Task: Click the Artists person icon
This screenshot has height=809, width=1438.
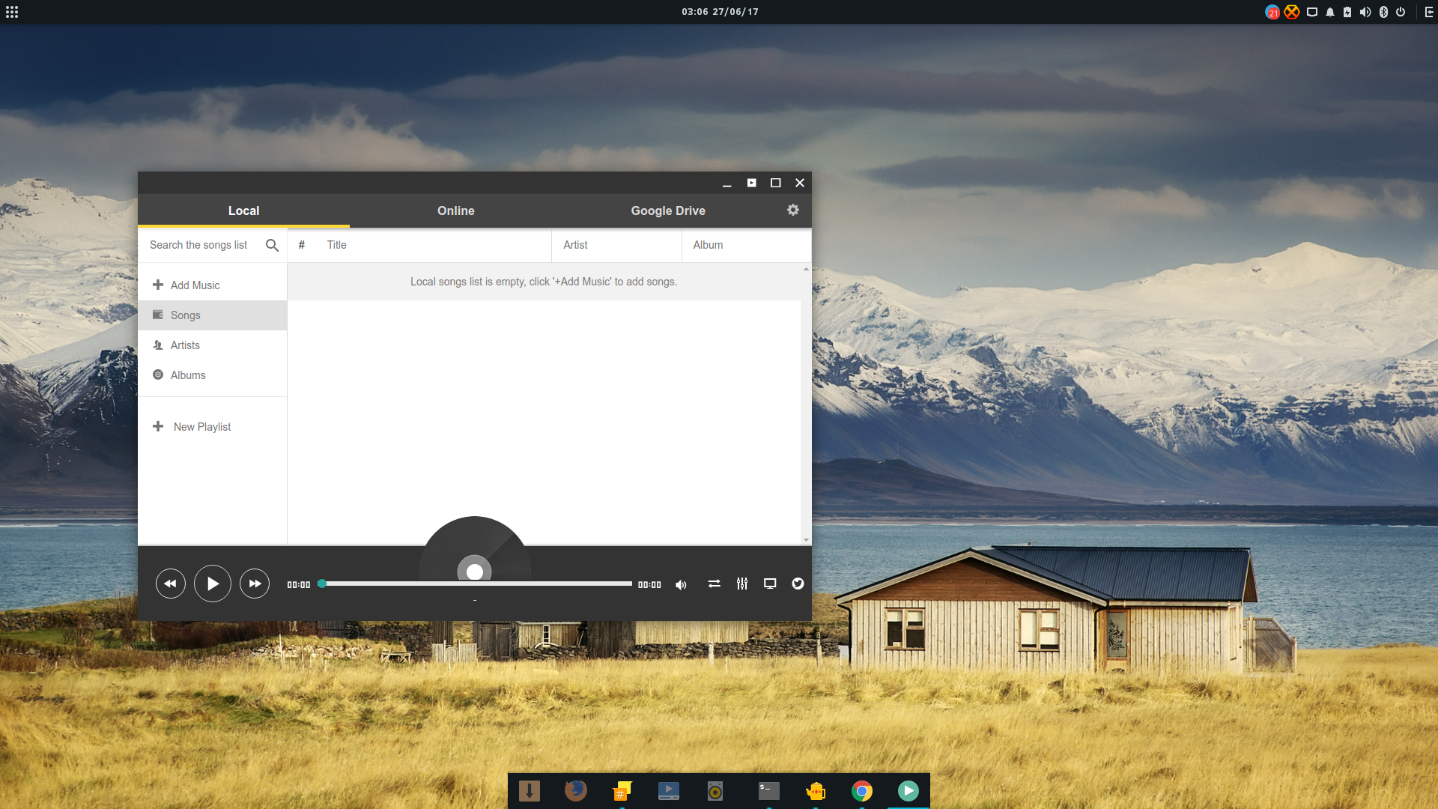Action: coord(158,345)
